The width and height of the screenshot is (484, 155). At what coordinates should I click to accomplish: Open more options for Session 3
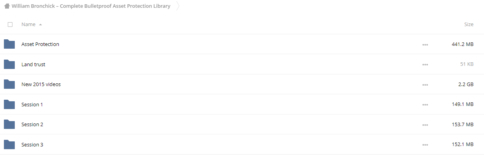pyautogui.click(x=425, y=145)
